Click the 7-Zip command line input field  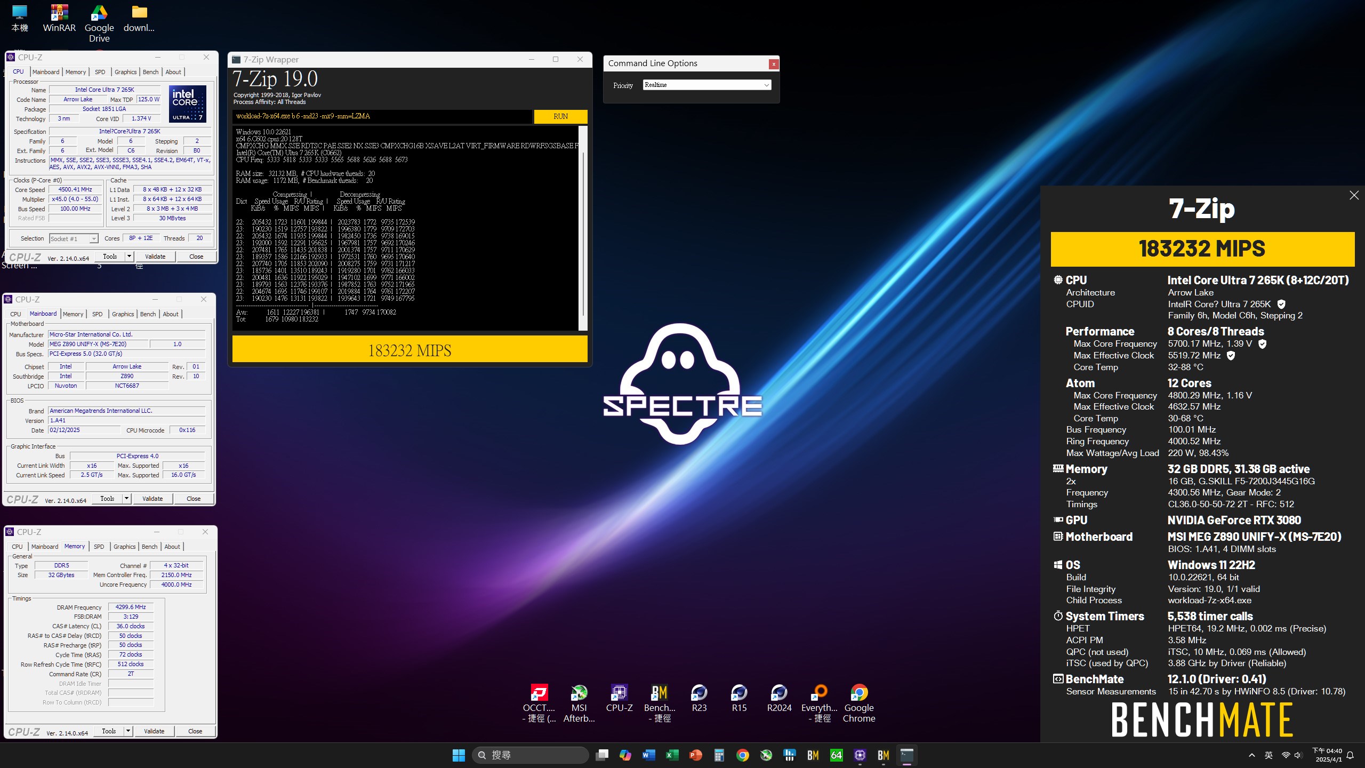click(382, 116)
